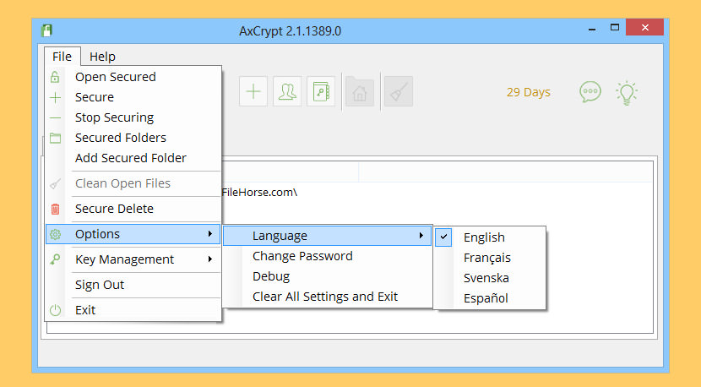Image resolution: width=701 pixels, height=387 pixels.
Task: Click the checkmark next to English
Action: click(x=443, y=237)
